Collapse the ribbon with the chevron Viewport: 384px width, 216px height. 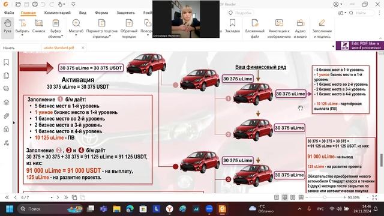click(x=380, y=38)
